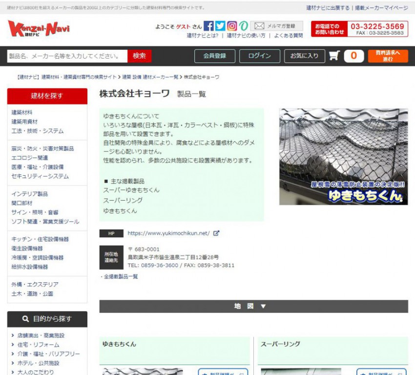The height and width of the screenshot is (375, 415).
Task: Click breadcrumb 建築 設備 建材メーカー一覧
Action: pos(150,77)
